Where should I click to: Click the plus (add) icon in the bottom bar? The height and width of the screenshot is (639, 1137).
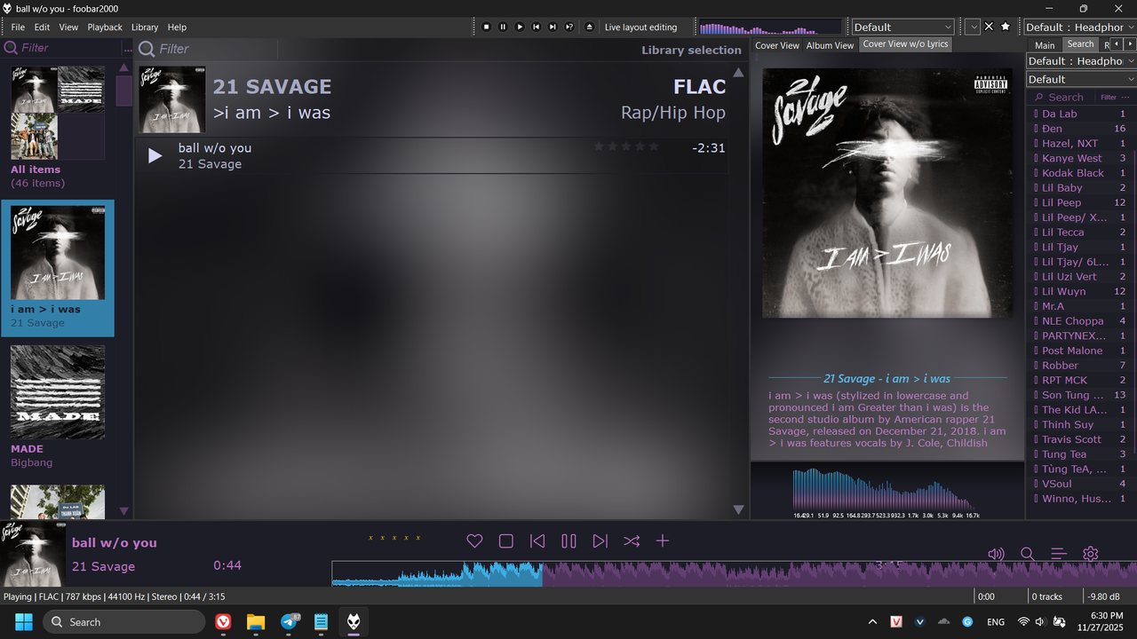pyautogui.click(x=663, y=541)
